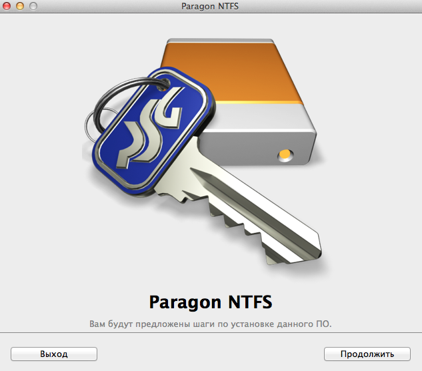This screenshot has width=422, height=371.
Task: Click the Paragon NTFS title bar text
Action: [210, 6]
